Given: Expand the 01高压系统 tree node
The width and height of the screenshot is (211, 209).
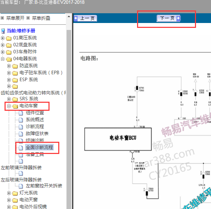Looking at the screenshot, I should coord(2,38).
